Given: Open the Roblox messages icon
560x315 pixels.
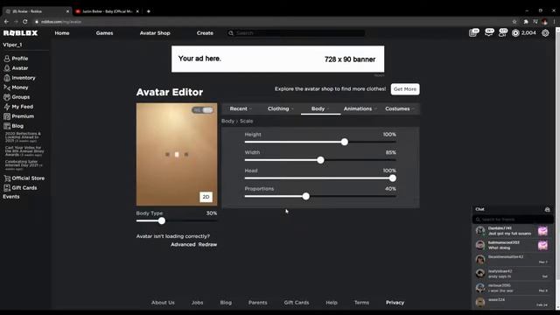Looking at the screenshot, I should click(x=489, y=33).
